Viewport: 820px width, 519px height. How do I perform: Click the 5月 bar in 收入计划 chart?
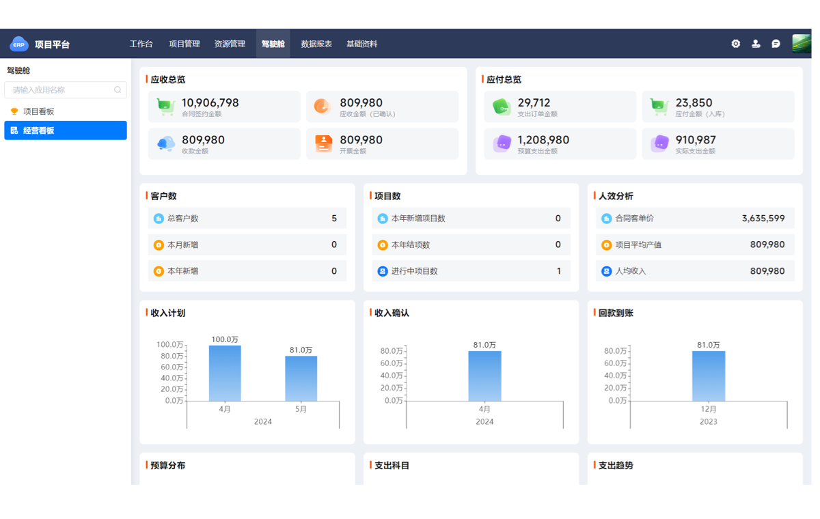click(x=301, y=378)
